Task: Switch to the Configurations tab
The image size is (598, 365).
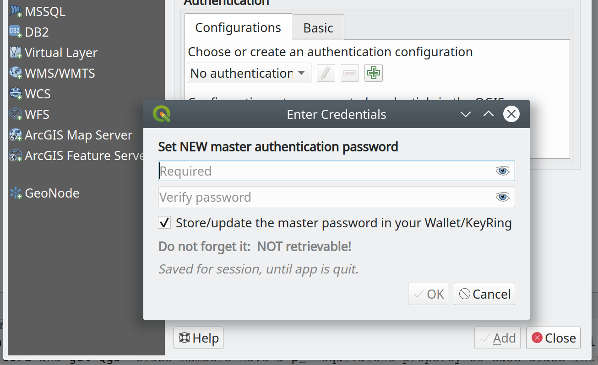Action: 238,27
